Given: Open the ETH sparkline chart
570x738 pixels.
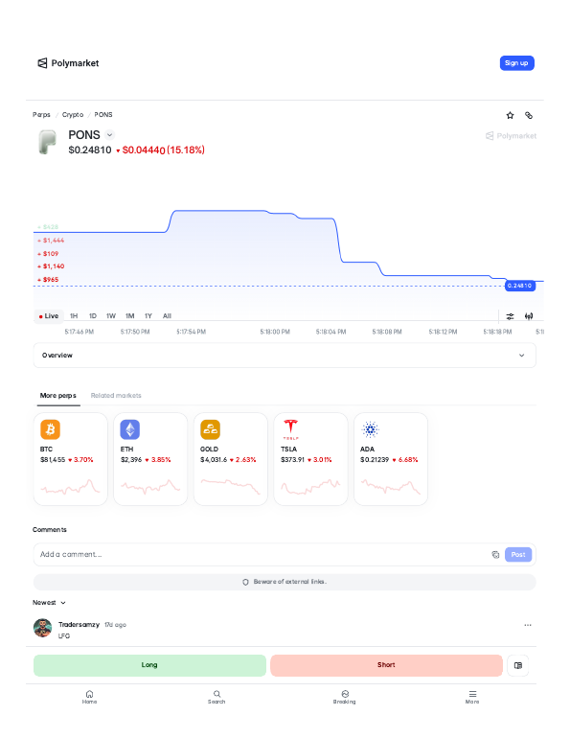Looking at the screenshot, I should coord(150,487).
